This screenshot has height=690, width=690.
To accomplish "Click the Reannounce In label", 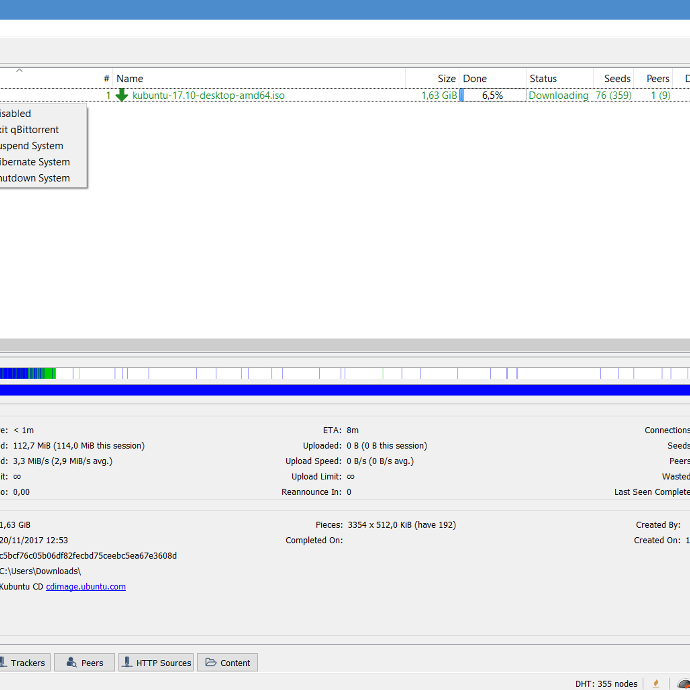I will click(311, 492).
